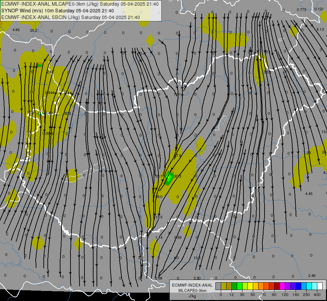Click the map value 13.5
327x301 pixels.
pyautogui.click(x=197, y=258)
